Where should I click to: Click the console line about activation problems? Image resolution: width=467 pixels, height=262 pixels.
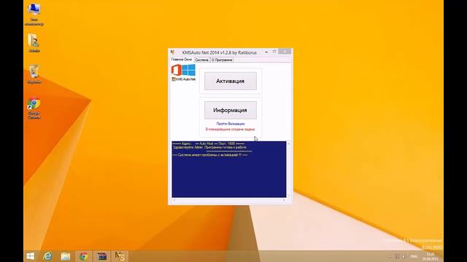pyautogui.click(x=210, y=155)
